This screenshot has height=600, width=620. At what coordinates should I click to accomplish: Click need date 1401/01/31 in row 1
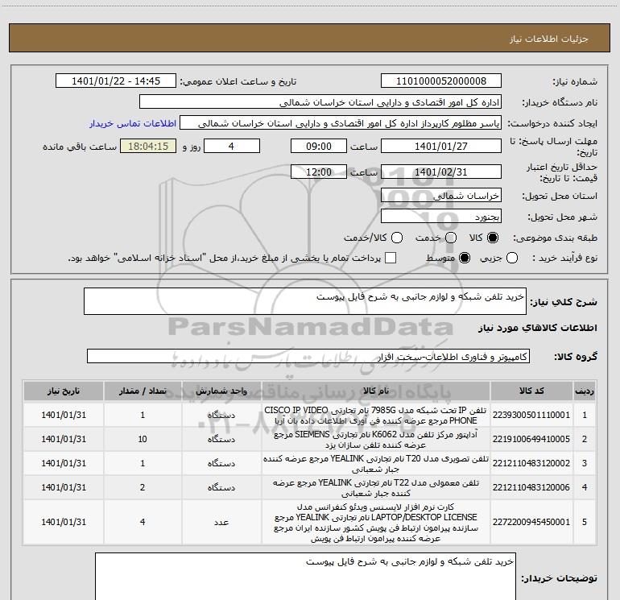(x=64, y=415)
